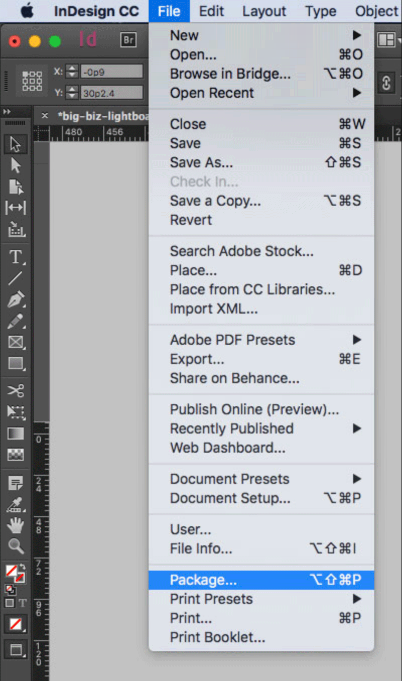This screenshot has height=681, width=402.
Task: Select the Pen tool
Action: coord(16,300)
